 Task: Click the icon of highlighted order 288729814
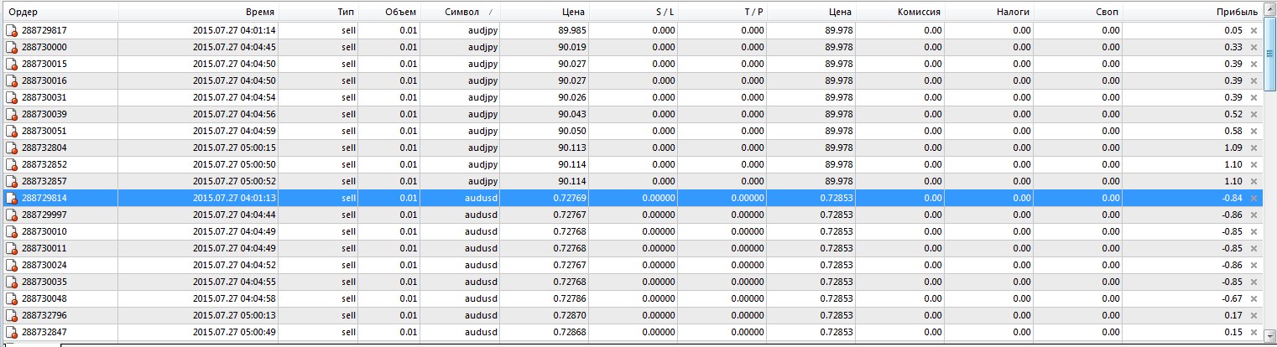[12, 198]
